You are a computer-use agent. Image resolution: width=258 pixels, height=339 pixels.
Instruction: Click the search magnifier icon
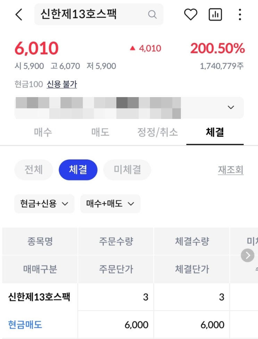(x=152, y=15)
